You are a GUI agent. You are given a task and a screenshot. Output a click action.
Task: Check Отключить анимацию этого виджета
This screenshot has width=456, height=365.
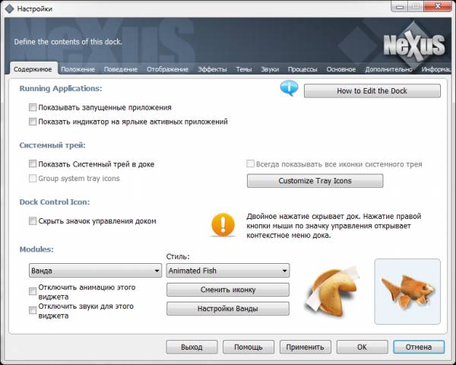[x=33, y=291]
